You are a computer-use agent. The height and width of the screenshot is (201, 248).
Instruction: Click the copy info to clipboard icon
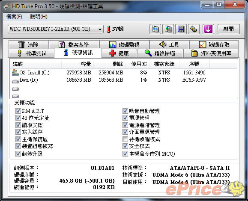click(155, 29)
